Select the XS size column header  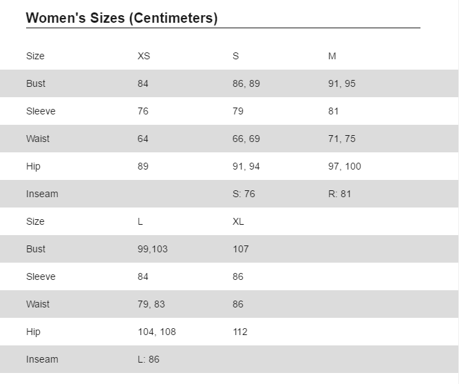(144, 56)
